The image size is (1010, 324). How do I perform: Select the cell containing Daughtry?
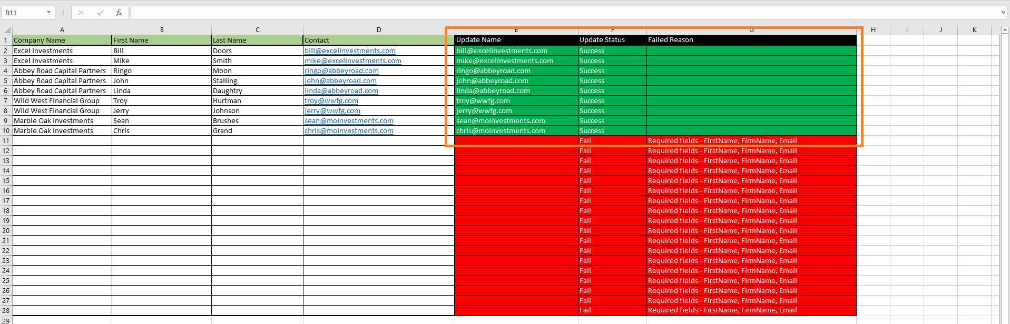click(257, 90)
